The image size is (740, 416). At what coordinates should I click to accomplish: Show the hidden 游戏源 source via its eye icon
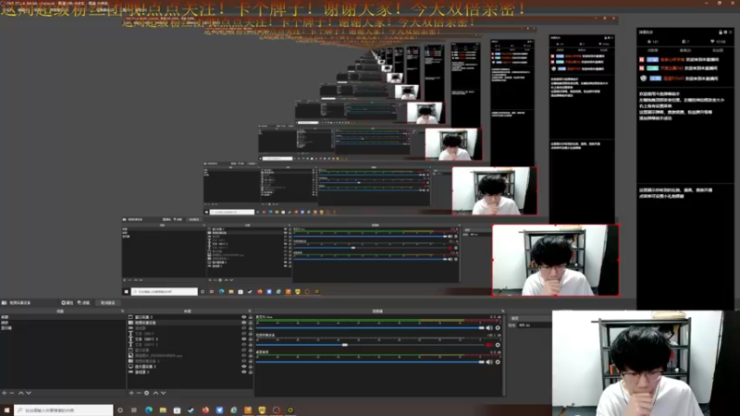click(244, 328)
